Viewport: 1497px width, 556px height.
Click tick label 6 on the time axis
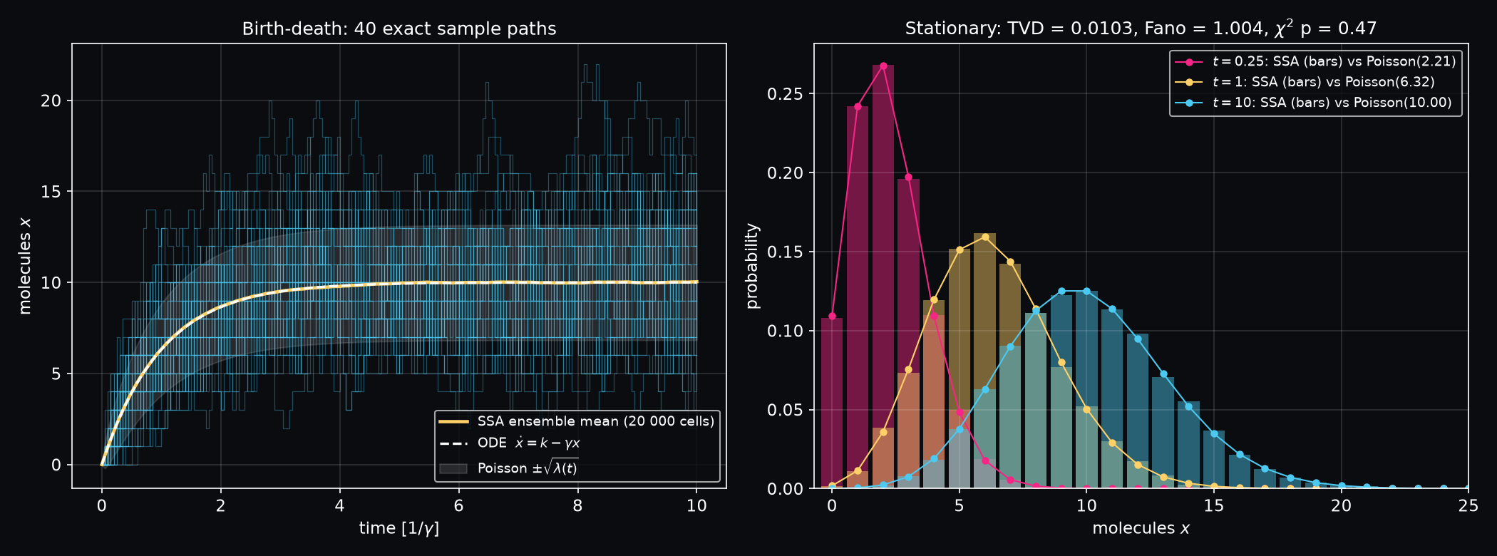coord(458,506)
